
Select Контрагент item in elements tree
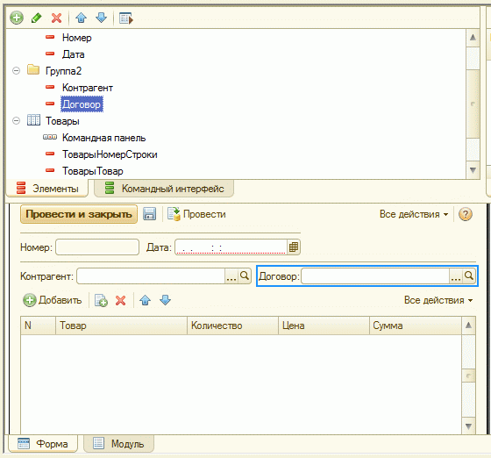click(x=88, y=88)
